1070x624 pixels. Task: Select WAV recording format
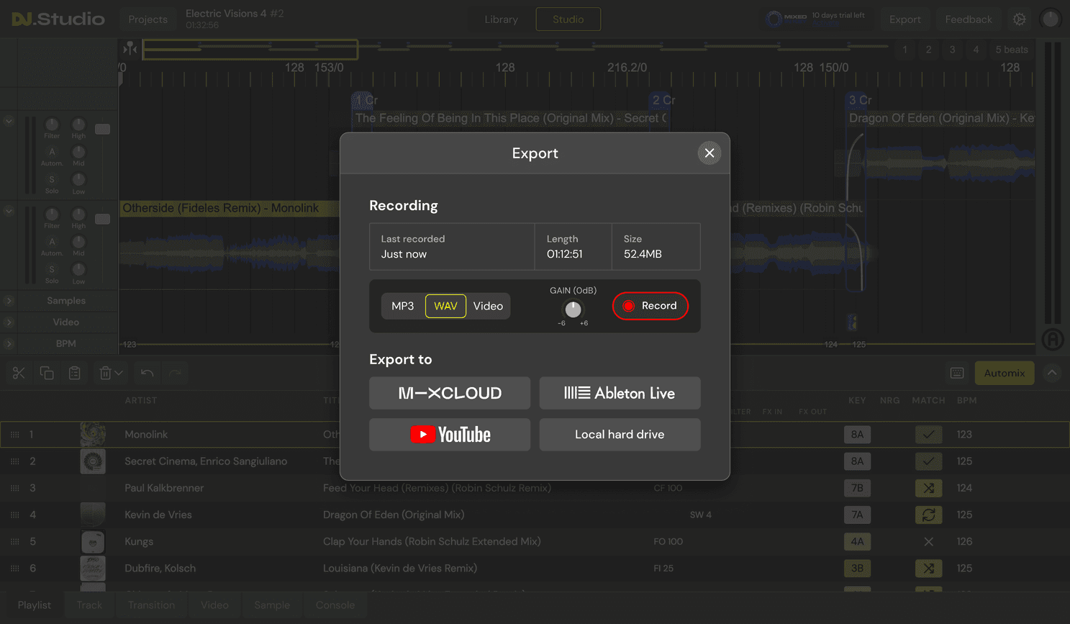pos(445,306)
